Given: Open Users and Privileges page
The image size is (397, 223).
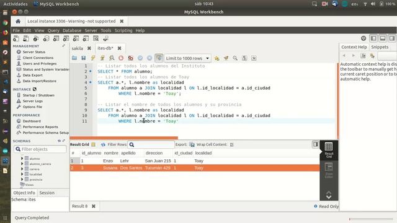Looking at the screenshot, I should tap(40, 63).
